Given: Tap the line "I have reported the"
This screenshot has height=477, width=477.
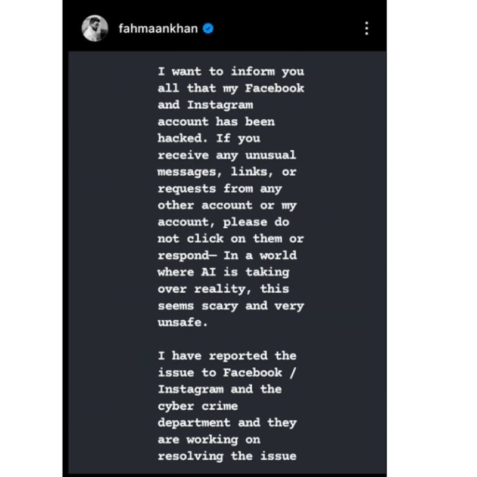Looking at the screenshot, I should click(227, 355).
